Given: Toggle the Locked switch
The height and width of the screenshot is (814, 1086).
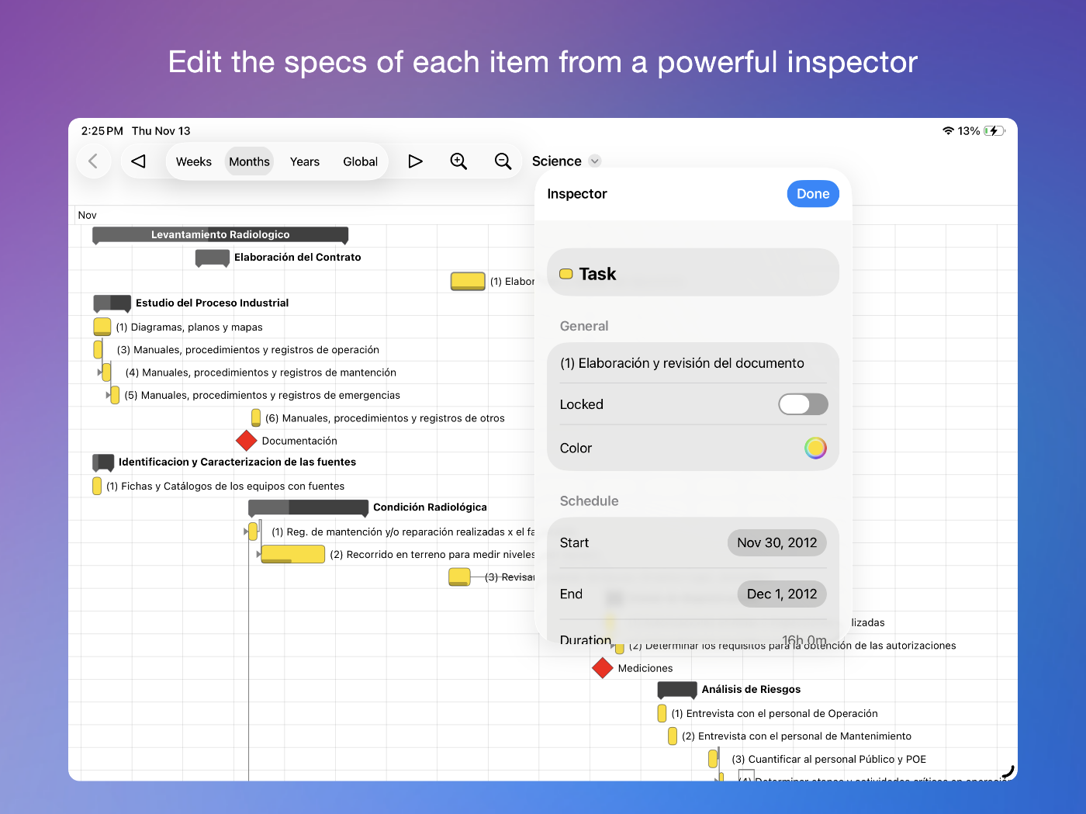Looking at the screenshot, I should pos(803,404).
